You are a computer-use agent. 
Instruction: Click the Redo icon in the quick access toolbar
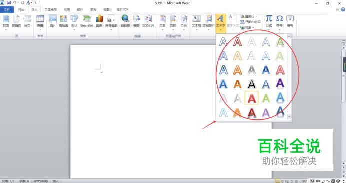coord(22,3)
